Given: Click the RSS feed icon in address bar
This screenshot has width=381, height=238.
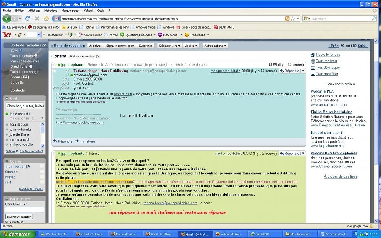Looking at the screenshot, I should [x=287, y=18].
